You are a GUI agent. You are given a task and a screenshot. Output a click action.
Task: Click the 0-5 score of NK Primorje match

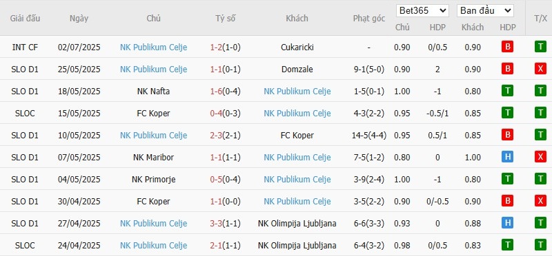click(x=216, y=180)
